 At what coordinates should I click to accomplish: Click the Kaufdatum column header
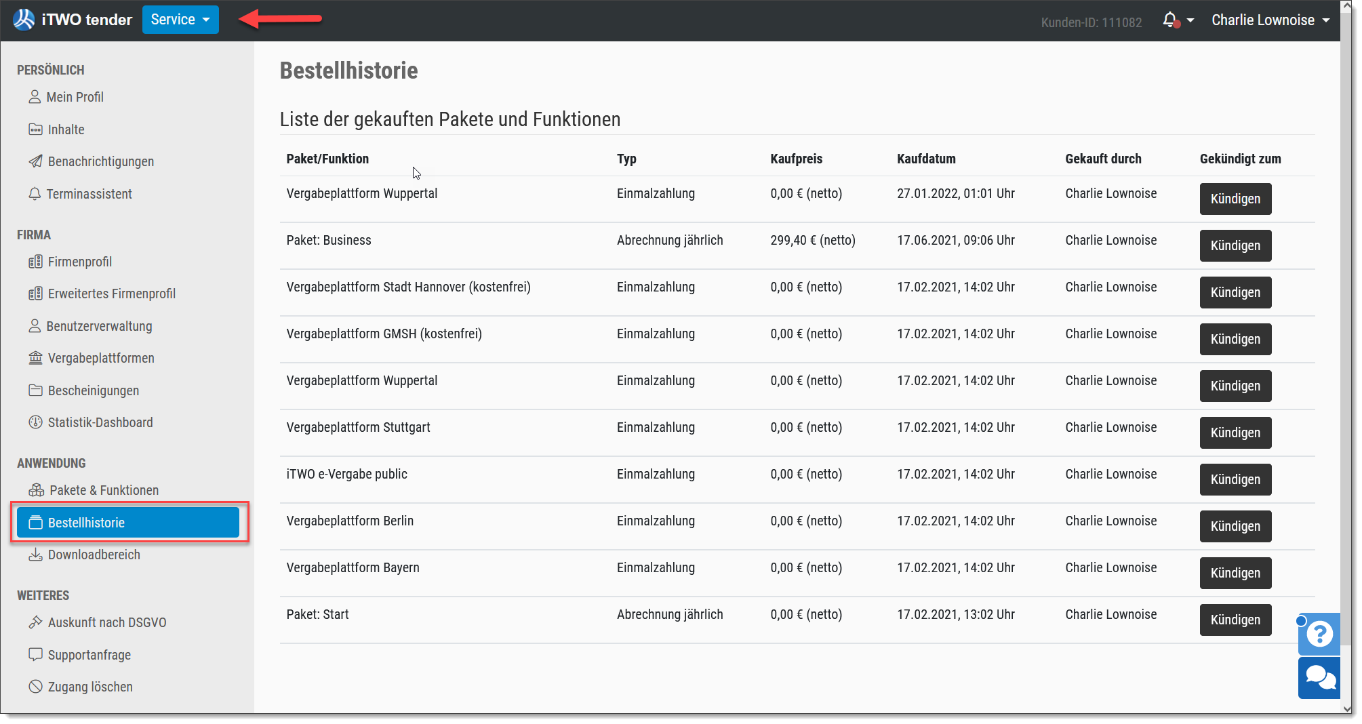926,159
